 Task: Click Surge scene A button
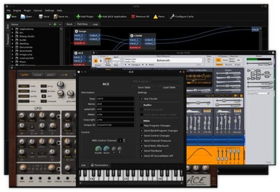tap(96, 61)
